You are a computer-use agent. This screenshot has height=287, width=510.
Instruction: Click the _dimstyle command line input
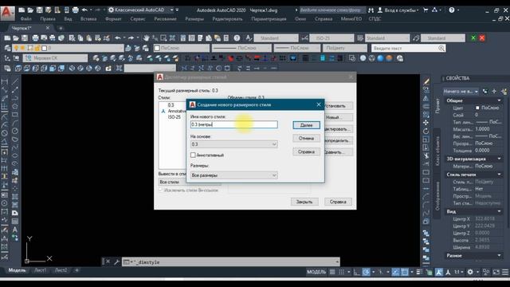point(231,261)
